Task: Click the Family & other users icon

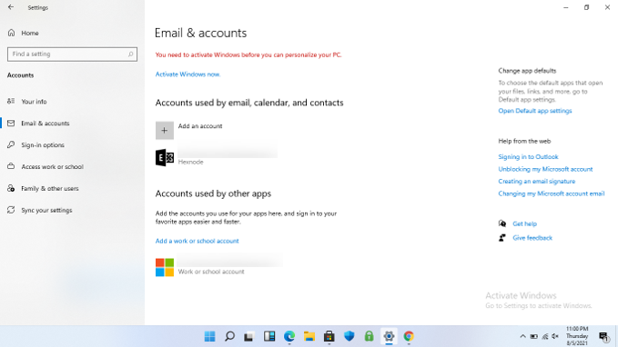Action: (x=11, y=188)
